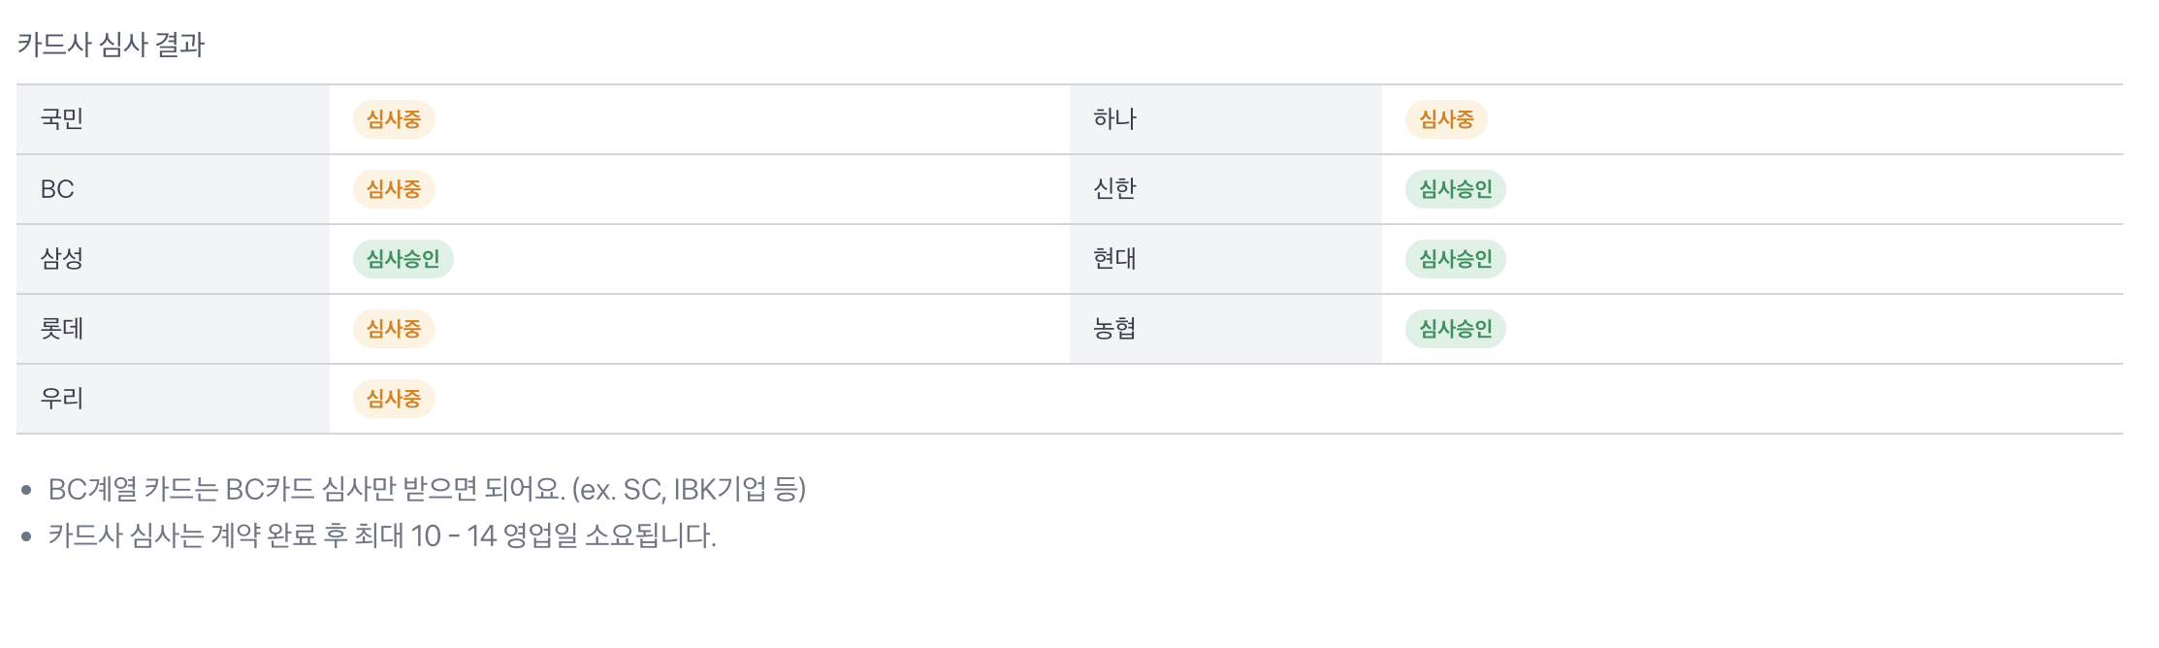
Task: Click the BC계열 카드 note text
Action: point(427,489)
